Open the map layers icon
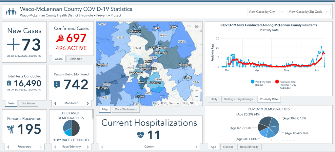335x152 pixels. click(x=197, y=27)
